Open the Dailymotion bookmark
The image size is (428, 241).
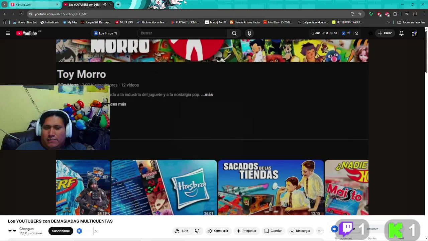pyautogui.click(x=313, y=22)
